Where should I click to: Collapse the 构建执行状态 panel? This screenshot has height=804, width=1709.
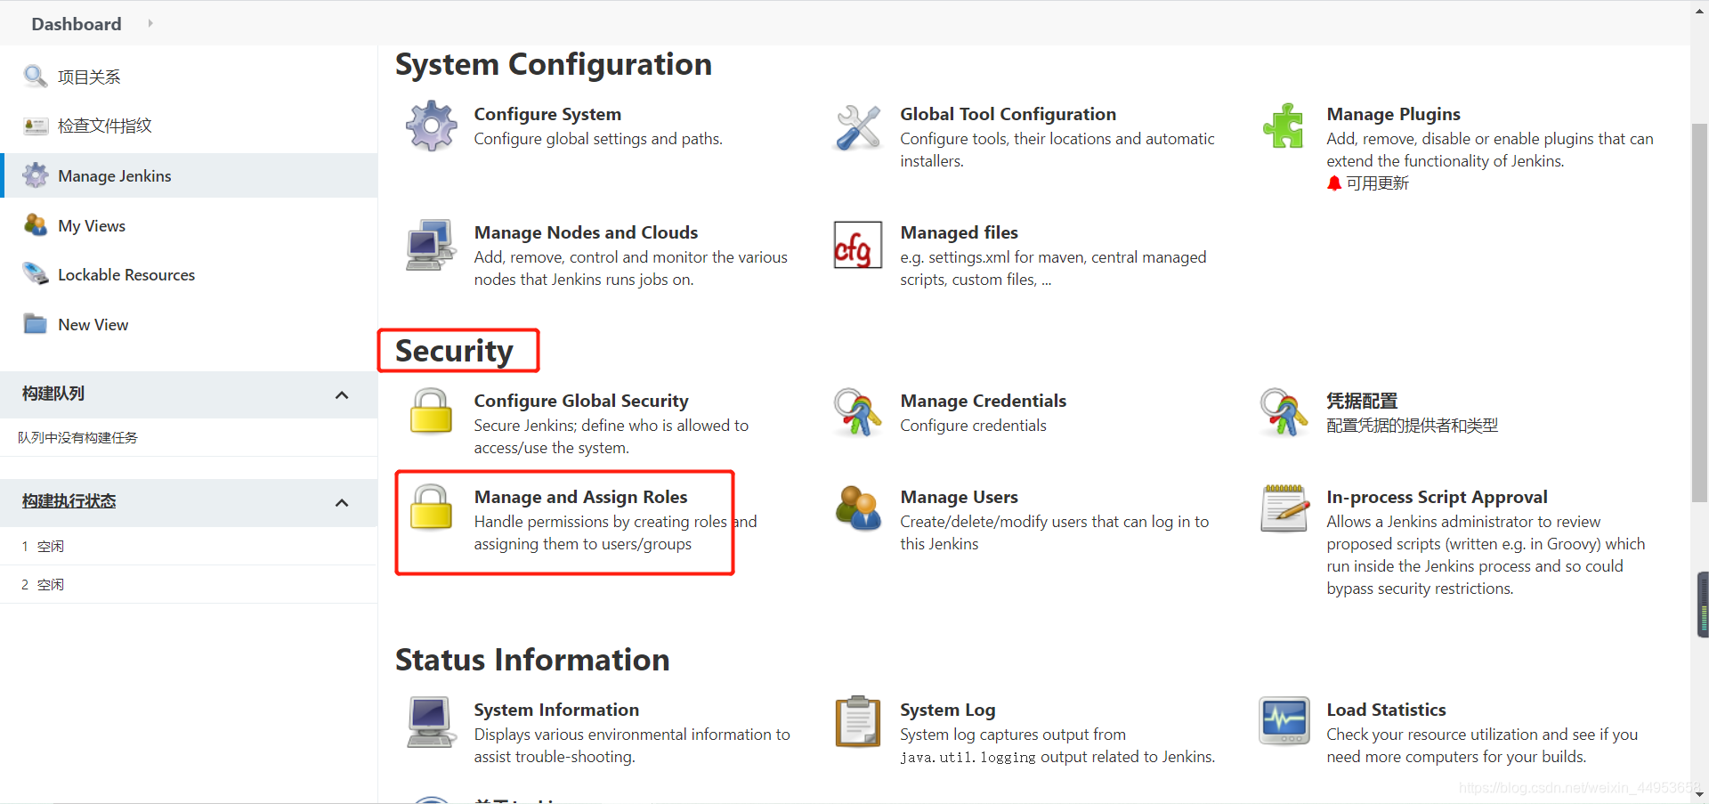pyautogui.click(x=342, y=502)
